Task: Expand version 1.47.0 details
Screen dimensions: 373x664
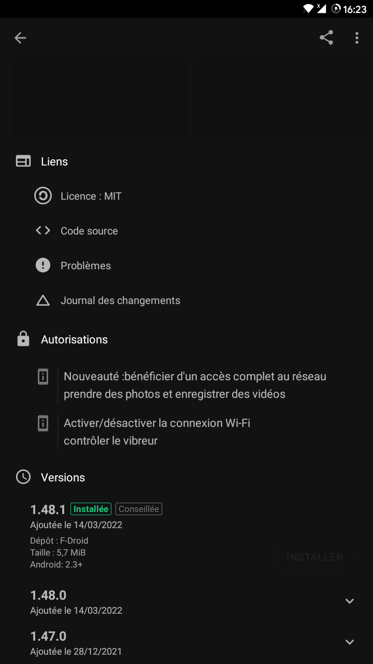Action: pyautogui.click(x=349, y=641)
